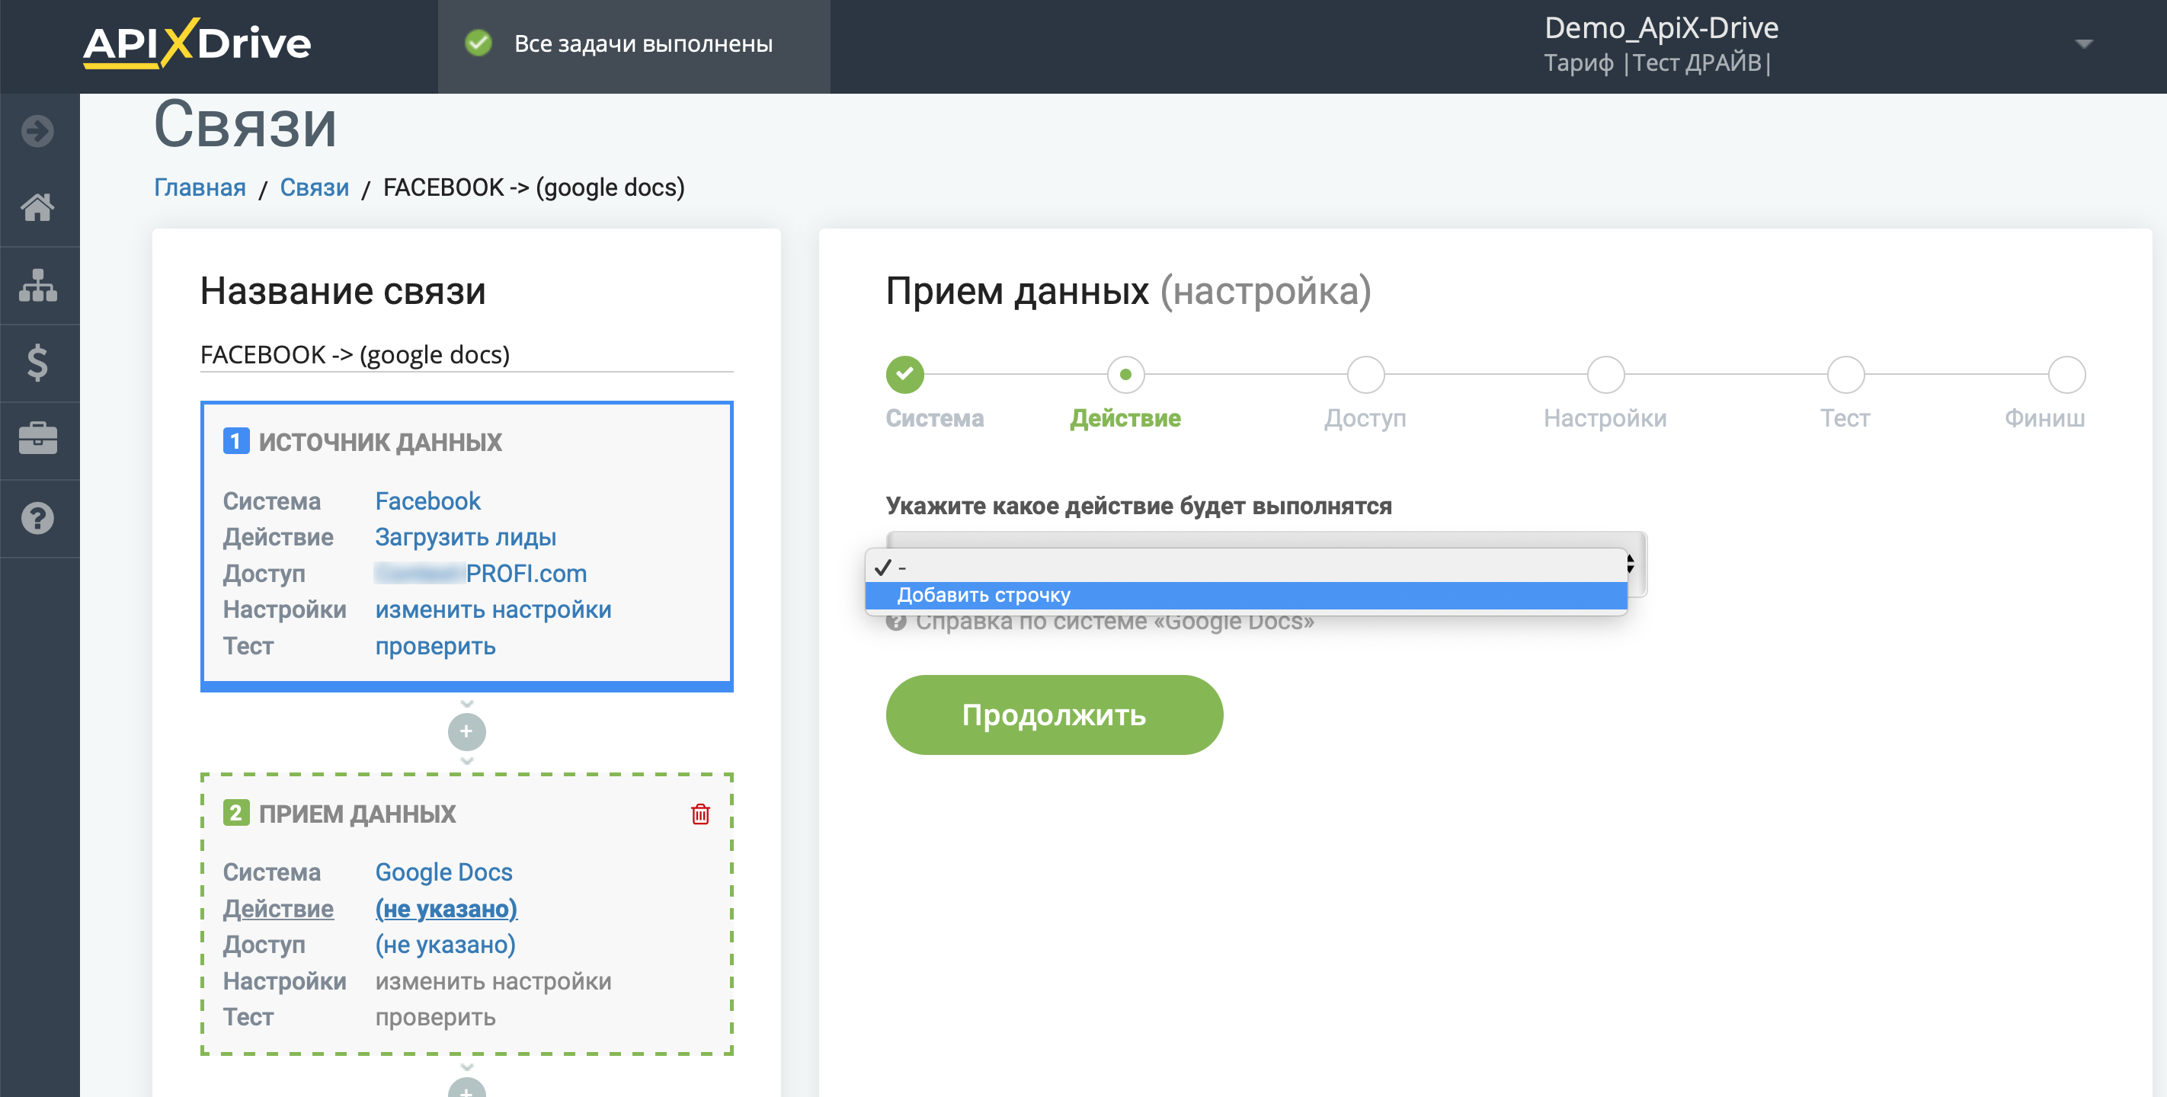Click the ИСТОЧНИК ДАННЫХ block header
The height and width of the screenshot is (1097, 2167).
coord(380,442)
